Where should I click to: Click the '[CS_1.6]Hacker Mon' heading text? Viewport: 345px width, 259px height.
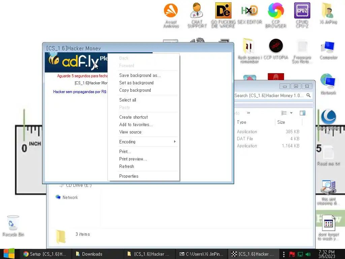(91, 83)
